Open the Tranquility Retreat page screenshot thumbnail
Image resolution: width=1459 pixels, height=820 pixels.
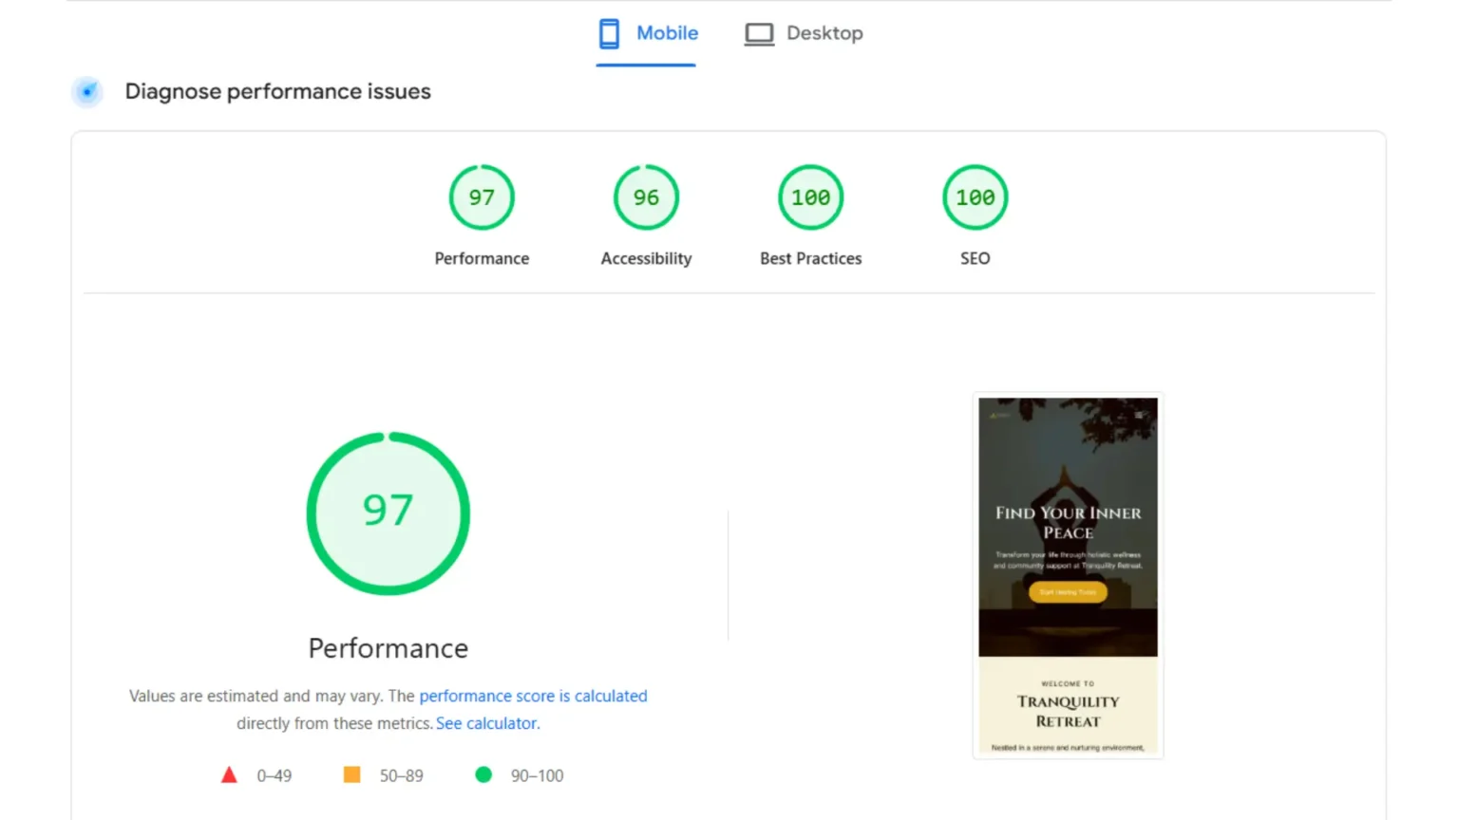click(1068, 575)
